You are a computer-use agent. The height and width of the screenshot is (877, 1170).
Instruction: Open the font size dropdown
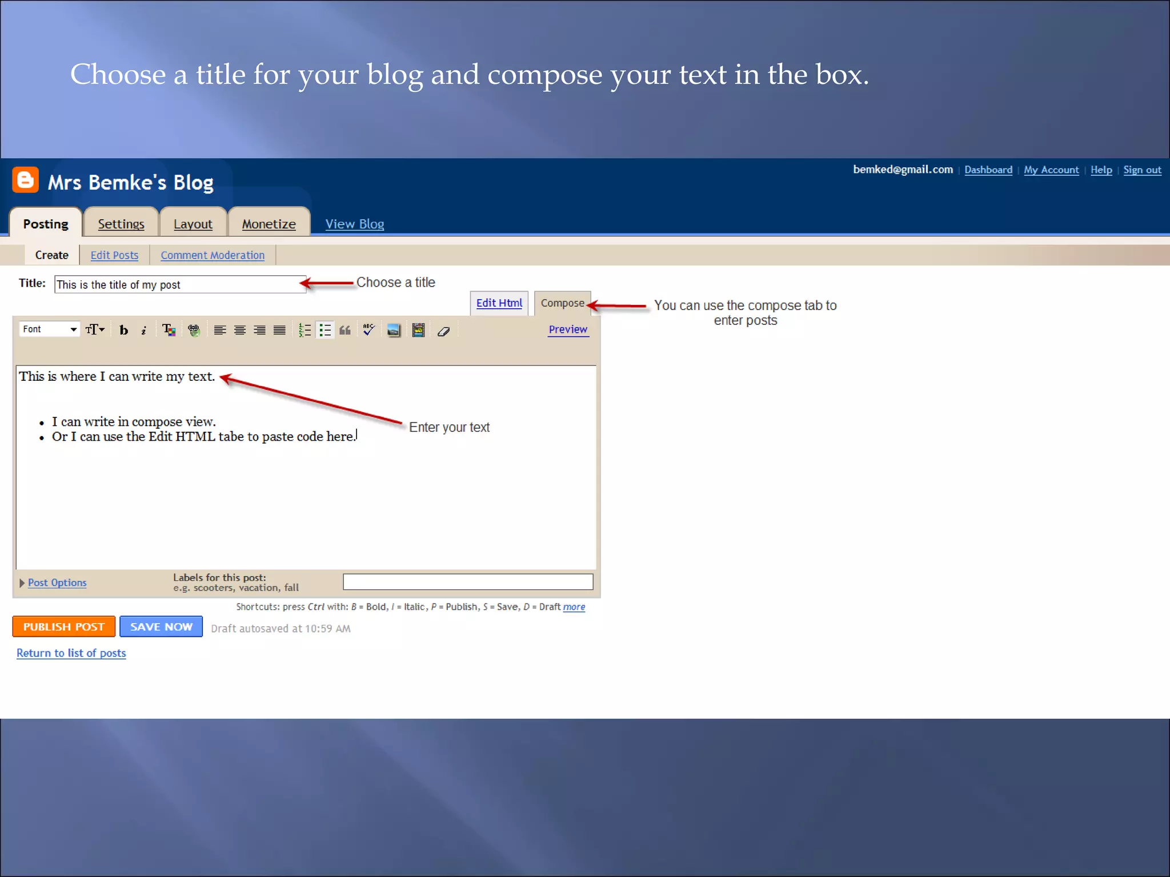[x=95, y=329]
